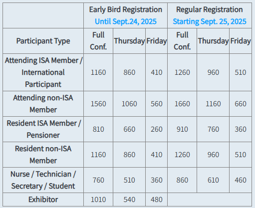Select the Early Bird Registration header
Viewport: 255px width, 208px height.
pos(126,9)
